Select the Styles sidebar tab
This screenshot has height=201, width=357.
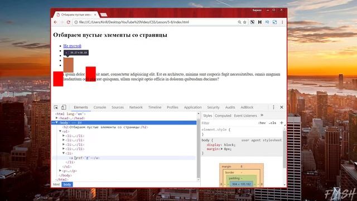coord(208,116)
